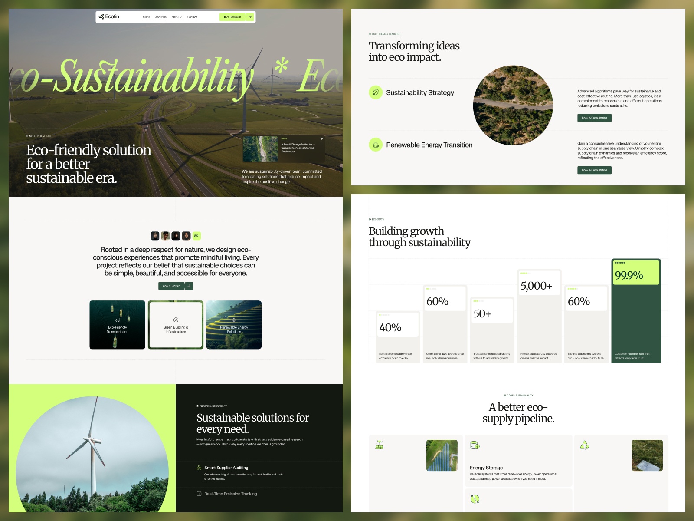Image resolution: width=694 pixels, height=521 pixels.
Task: Click the icon on Renewable Energy Solutions card
Action: pos(234,320)
